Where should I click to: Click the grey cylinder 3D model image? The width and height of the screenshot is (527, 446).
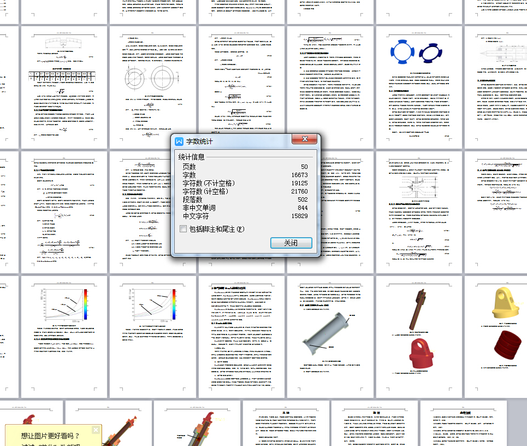[x=326, y=333]
